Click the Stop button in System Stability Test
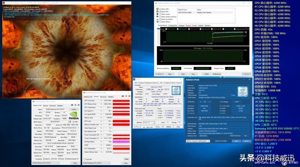 point(170,74)
